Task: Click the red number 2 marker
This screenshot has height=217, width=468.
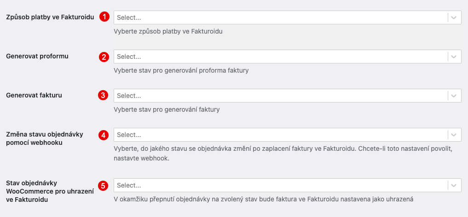Action: click(104, 57)
